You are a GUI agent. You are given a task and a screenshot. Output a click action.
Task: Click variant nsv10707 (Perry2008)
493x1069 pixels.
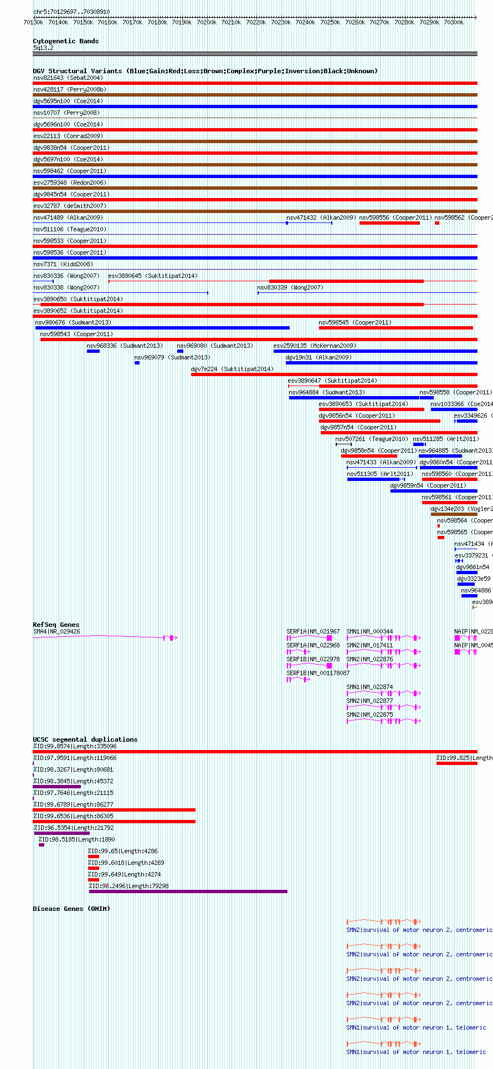point(66,113)
